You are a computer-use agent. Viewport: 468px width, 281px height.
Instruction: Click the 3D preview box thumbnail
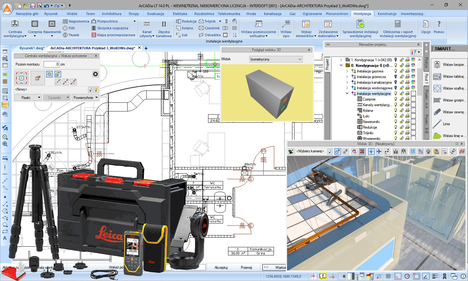click(x=267, y=92)
